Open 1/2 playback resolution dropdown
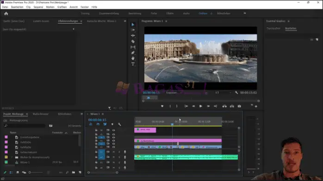Screen dimensions: 323x181 click(223, 93)
